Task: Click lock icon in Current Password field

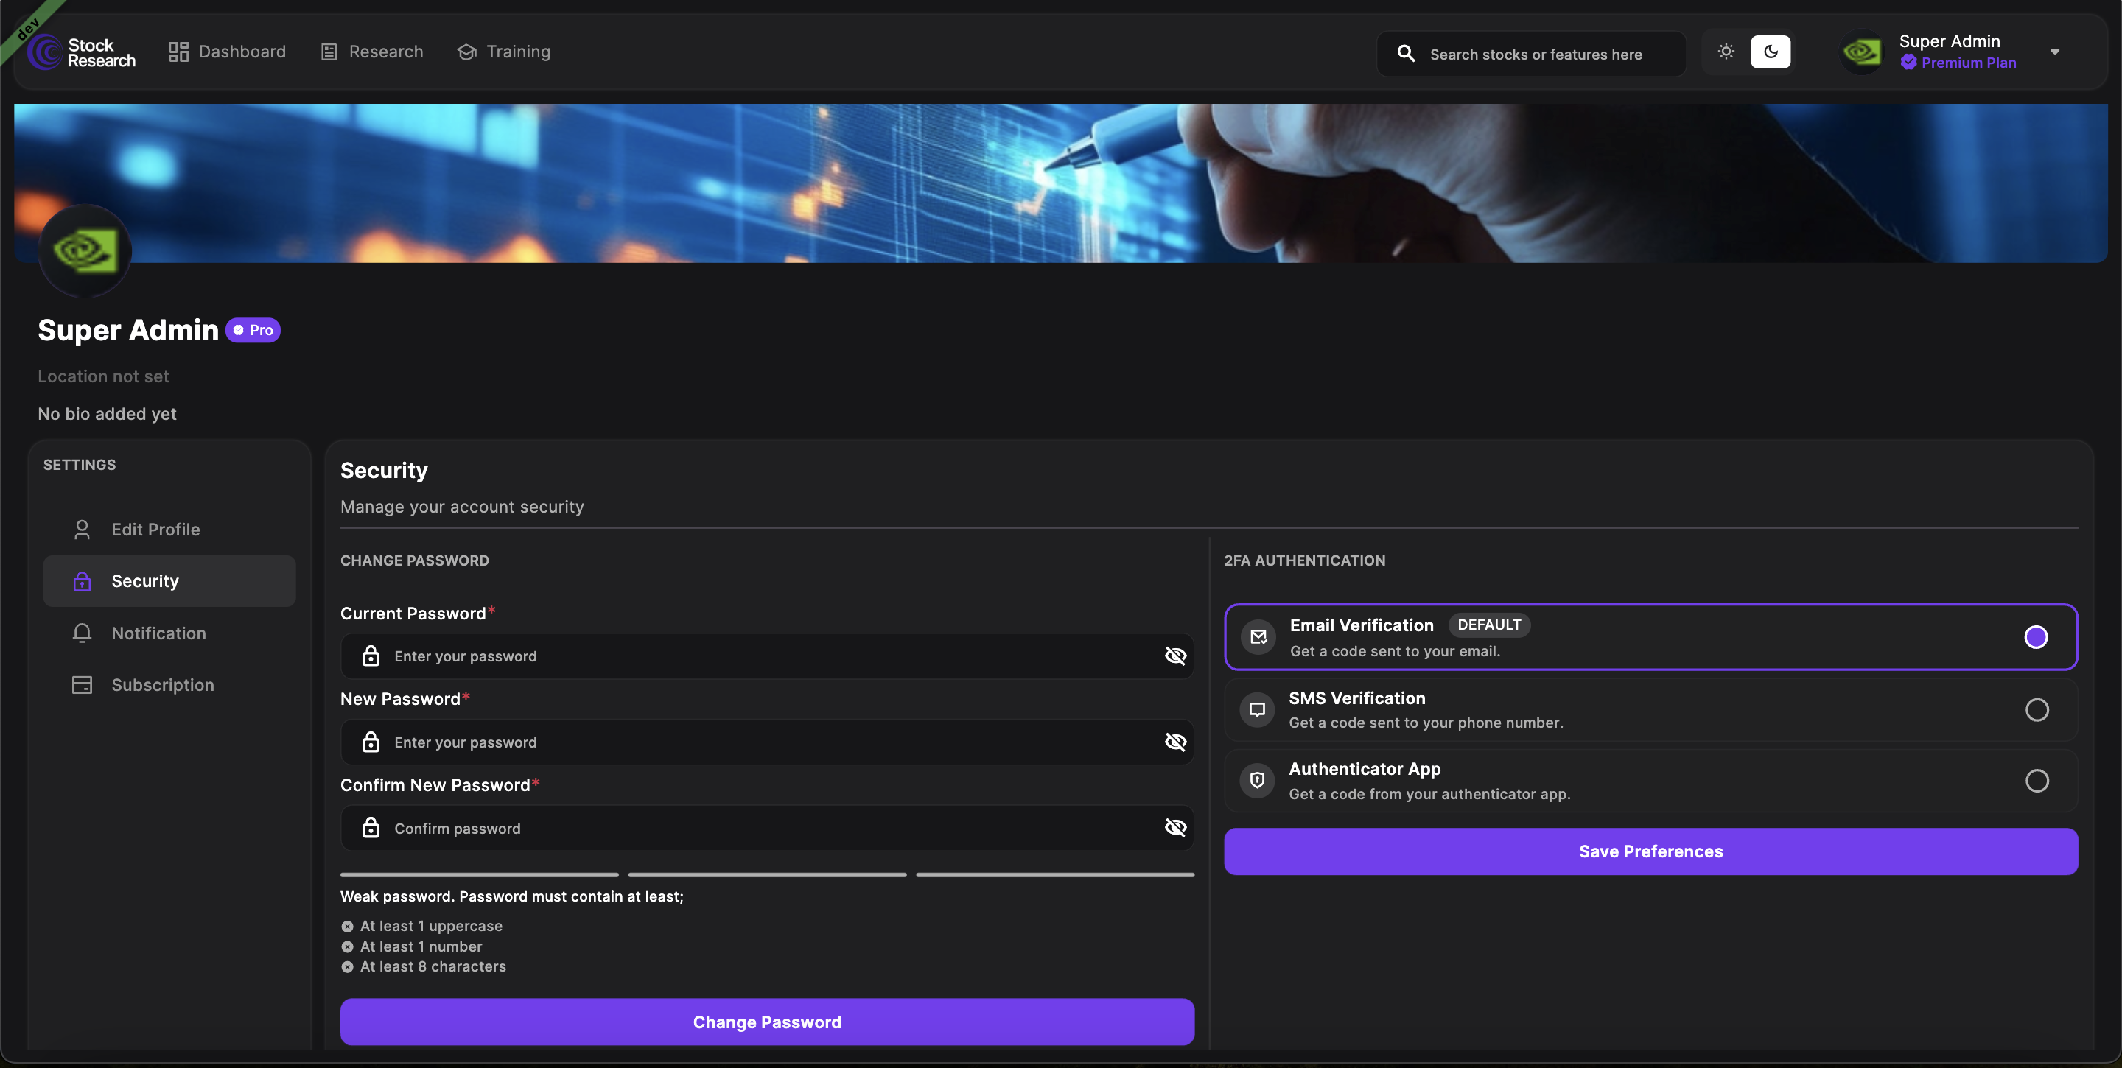Action: [x=371, y=656]
